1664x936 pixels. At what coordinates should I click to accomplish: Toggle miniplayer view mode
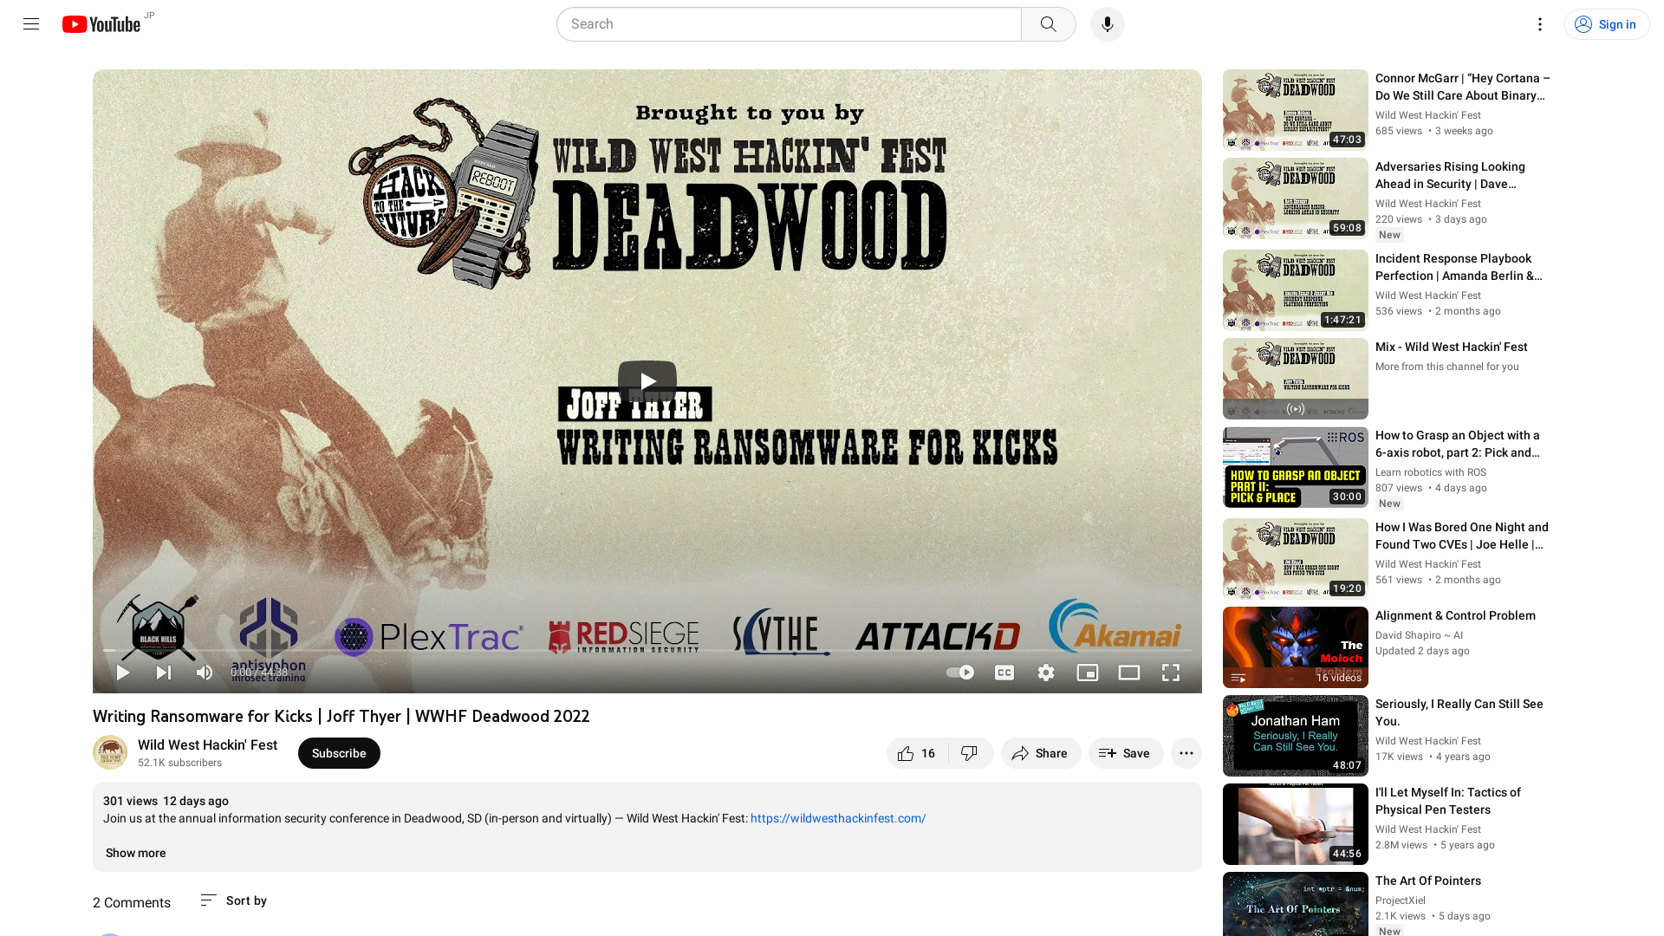(x=1087, y=672)
